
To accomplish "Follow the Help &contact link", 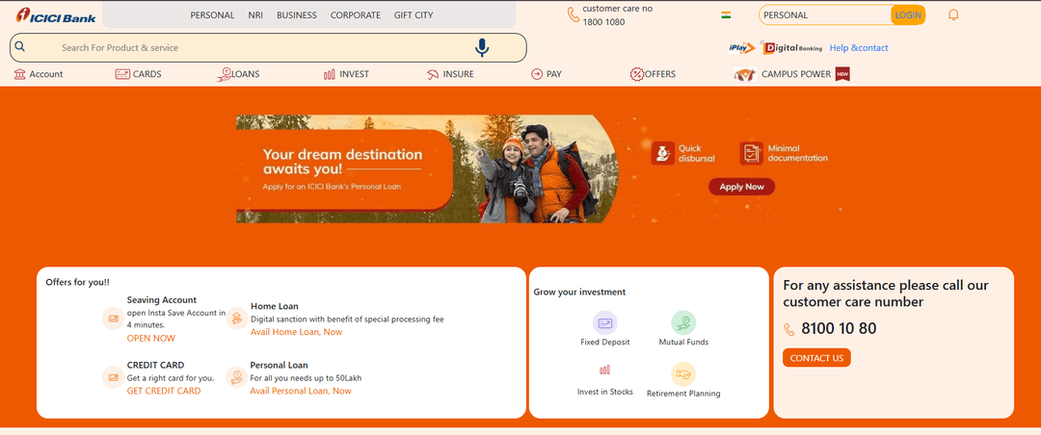I will 859,48.
